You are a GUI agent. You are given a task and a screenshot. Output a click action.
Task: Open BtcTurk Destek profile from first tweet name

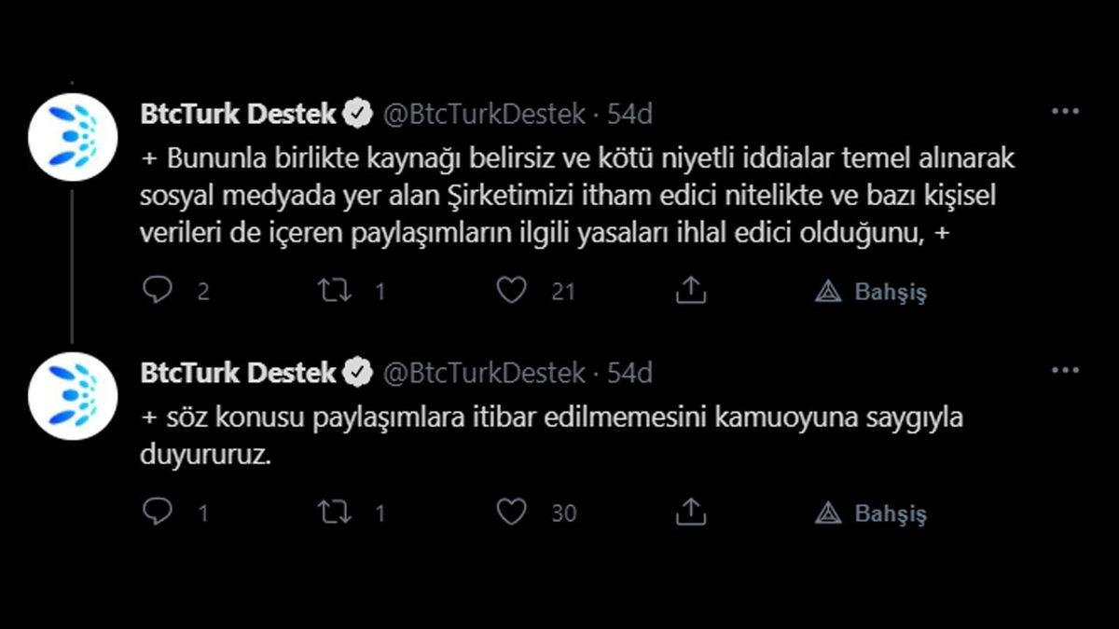pos(241,113)
